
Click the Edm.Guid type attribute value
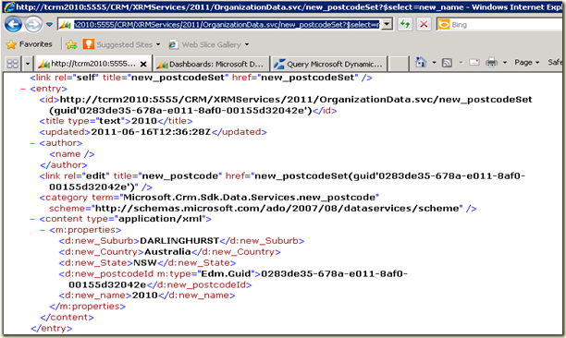(226, 273)
